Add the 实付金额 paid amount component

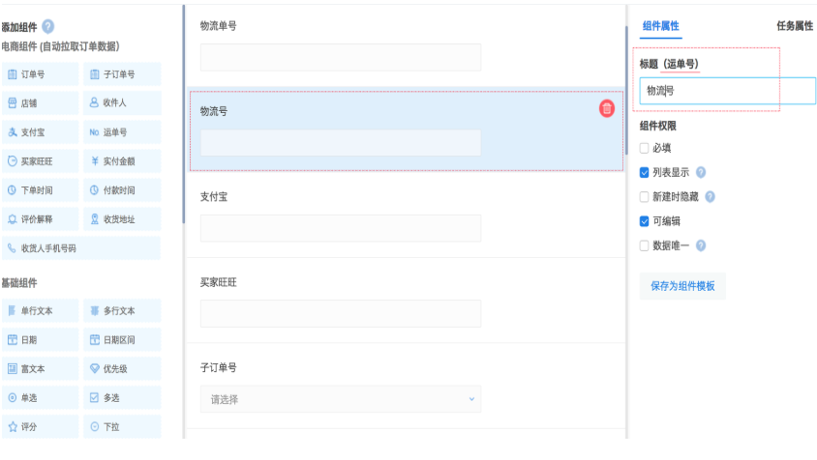coord(121,161)
